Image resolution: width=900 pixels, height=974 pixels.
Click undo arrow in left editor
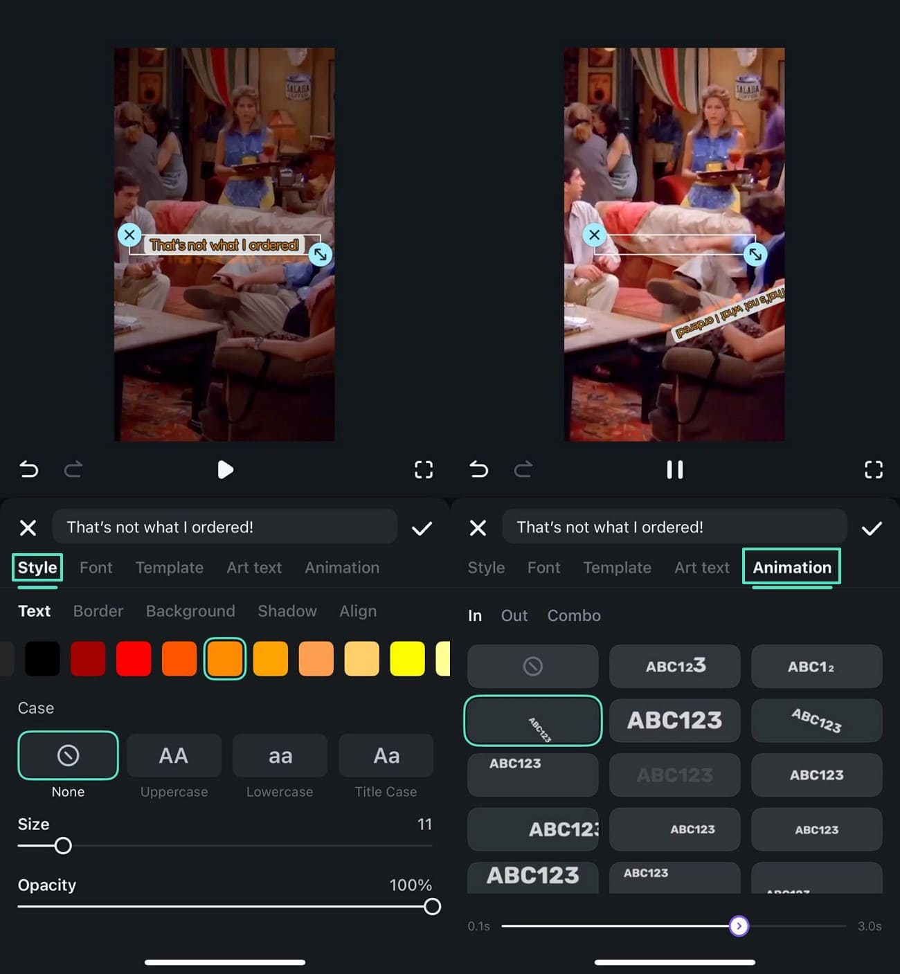(x=29, y=469)
